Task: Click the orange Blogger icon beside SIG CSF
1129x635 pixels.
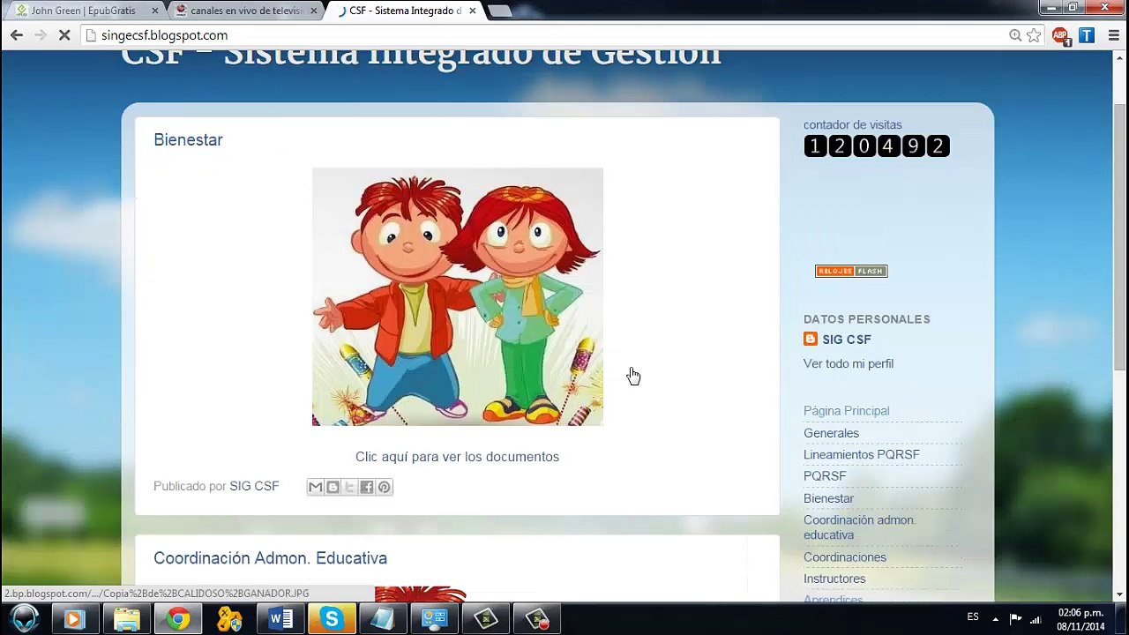Action: (x=811, y=339)
